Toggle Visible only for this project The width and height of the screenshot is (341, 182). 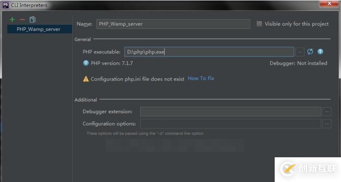pyautogui.click(x=259, y=24)
